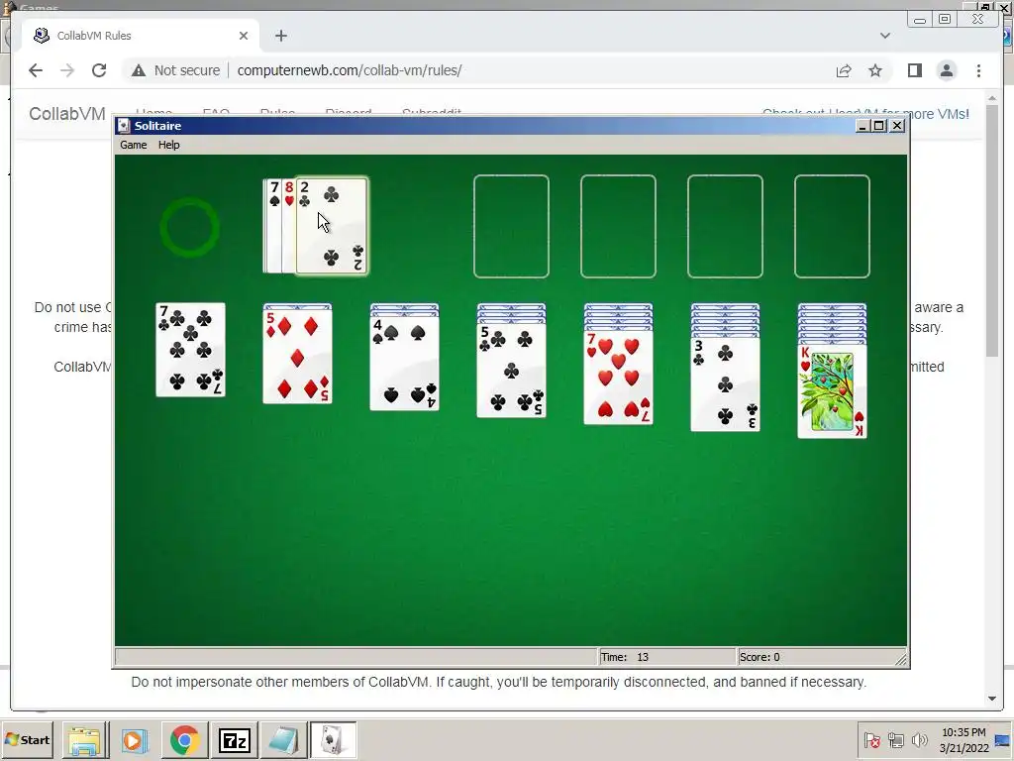
Task: Click the empty stock pile green circle
Action: (189, 227)
